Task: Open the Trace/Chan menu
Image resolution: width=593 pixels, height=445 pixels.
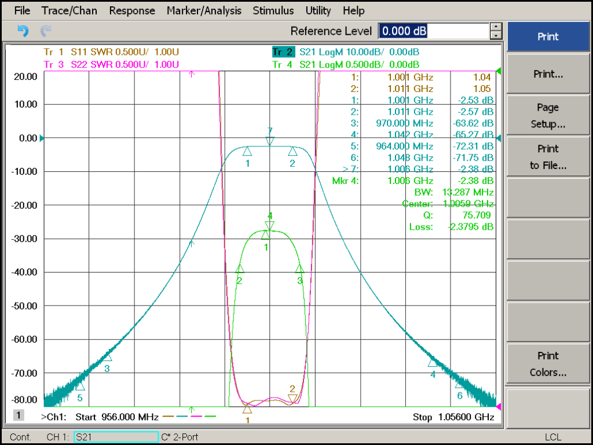Action: pyautogui.click(x=69, y=10)
